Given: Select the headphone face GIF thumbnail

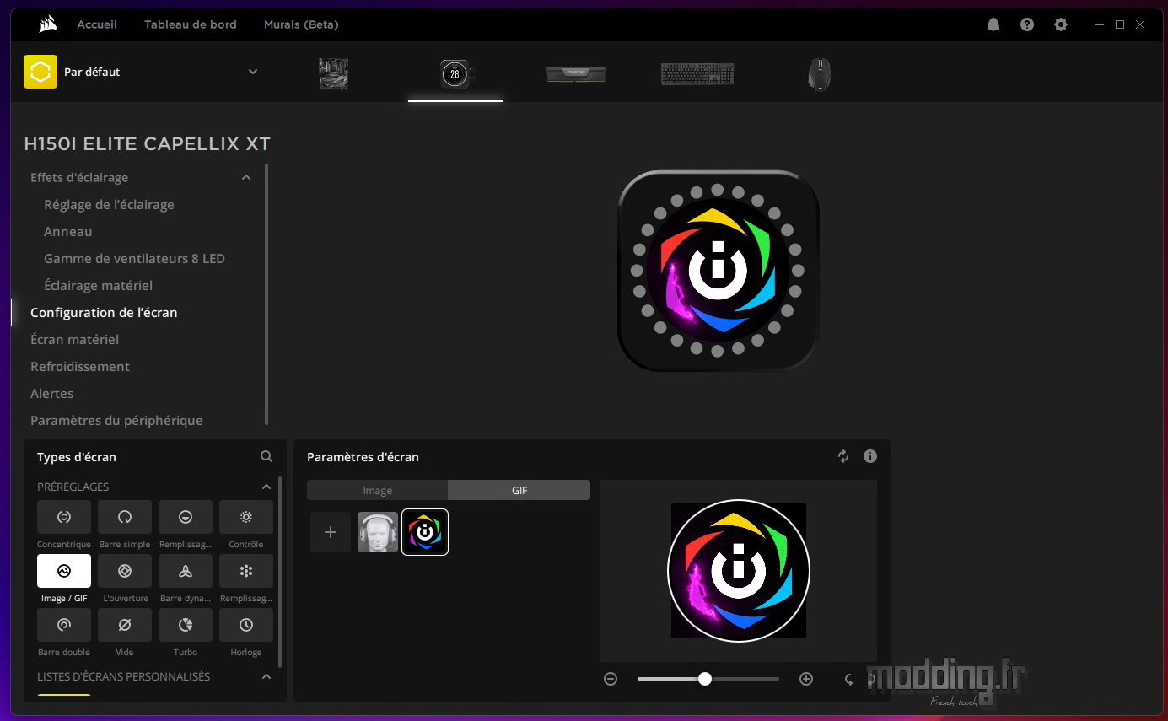Looking at the screenshot, I should [x=378, y=532].
